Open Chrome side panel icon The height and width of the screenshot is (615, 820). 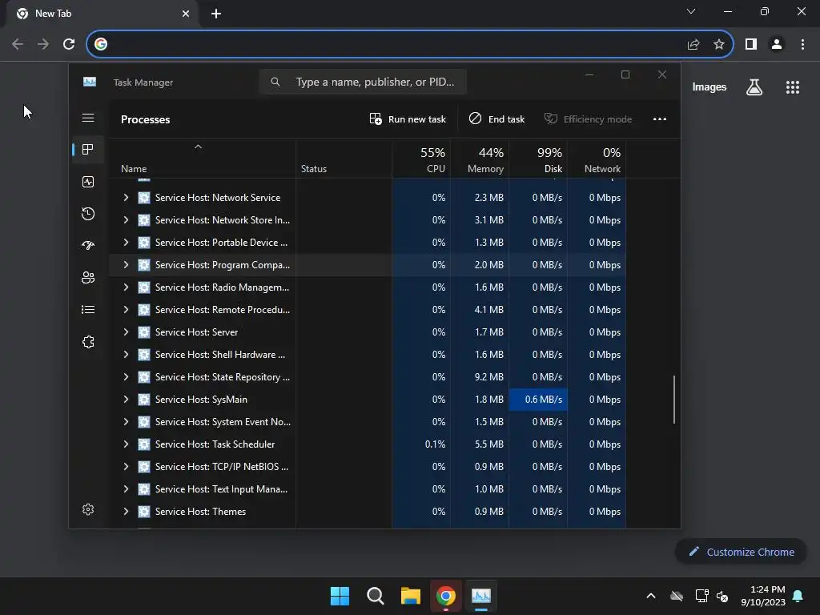[751, 45]
